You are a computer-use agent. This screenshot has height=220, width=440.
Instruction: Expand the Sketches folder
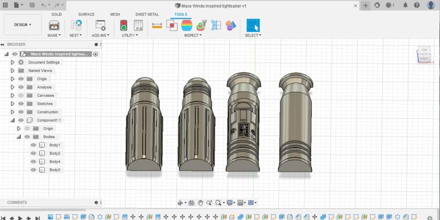pyautogui.click(x=12, y=103)
